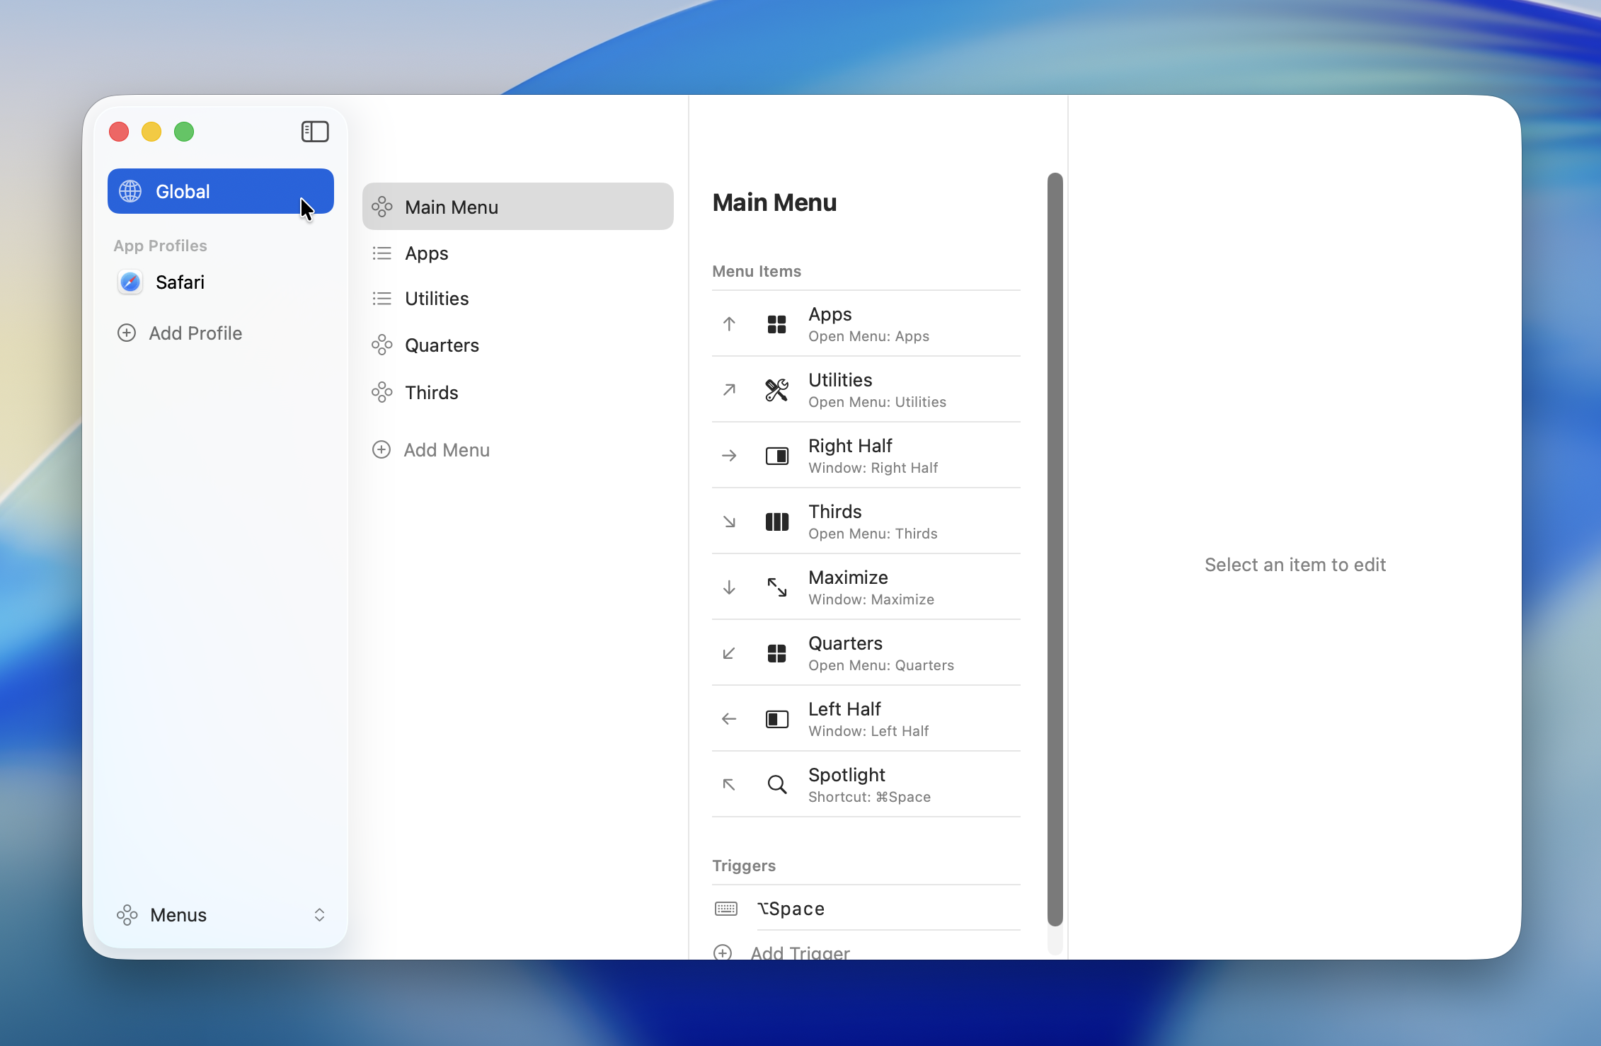
Task: Click the left arrow icon next to Left Half
Action: coord(728,719)
